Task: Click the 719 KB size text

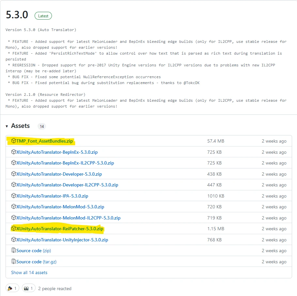Action: point(214,218)
